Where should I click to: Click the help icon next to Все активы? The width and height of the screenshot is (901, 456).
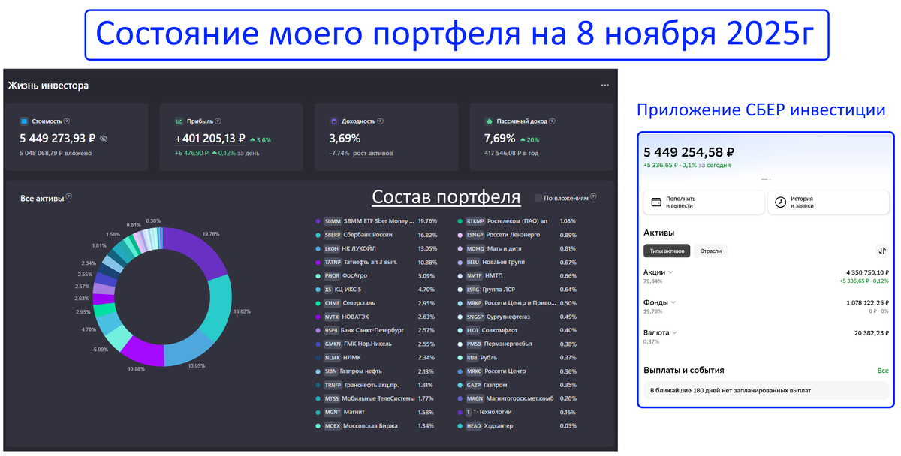[69, 197]
